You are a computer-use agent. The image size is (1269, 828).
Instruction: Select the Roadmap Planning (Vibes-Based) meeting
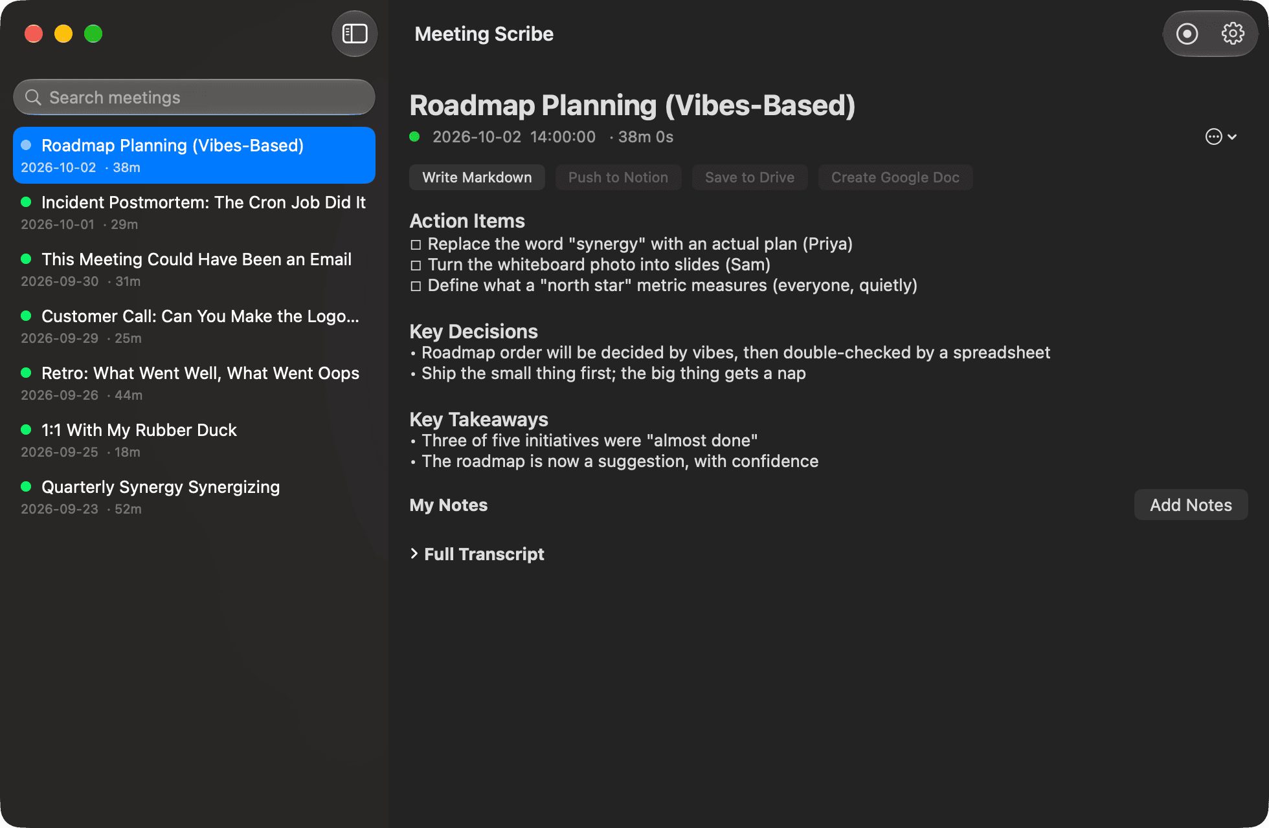(x=194, y=155)
